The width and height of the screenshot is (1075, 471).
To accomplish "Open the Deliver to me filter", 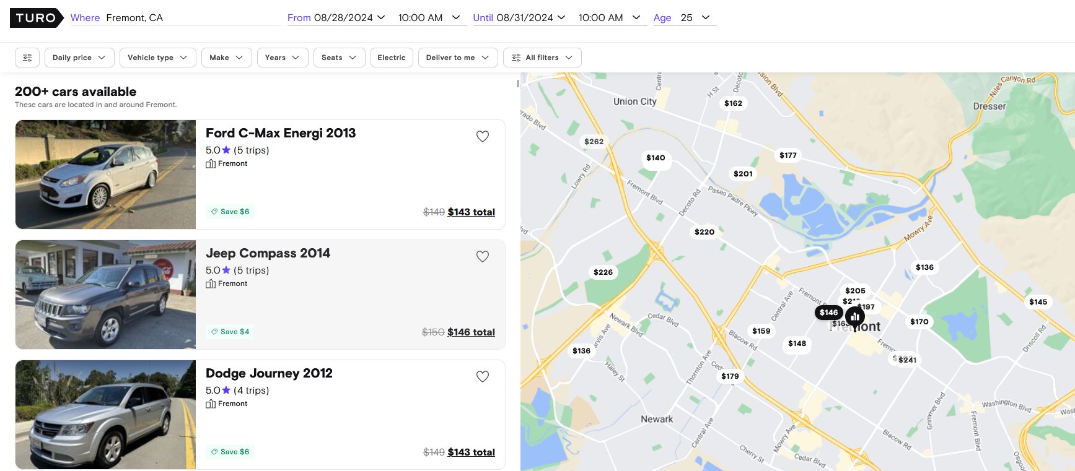I will point(457,58).
